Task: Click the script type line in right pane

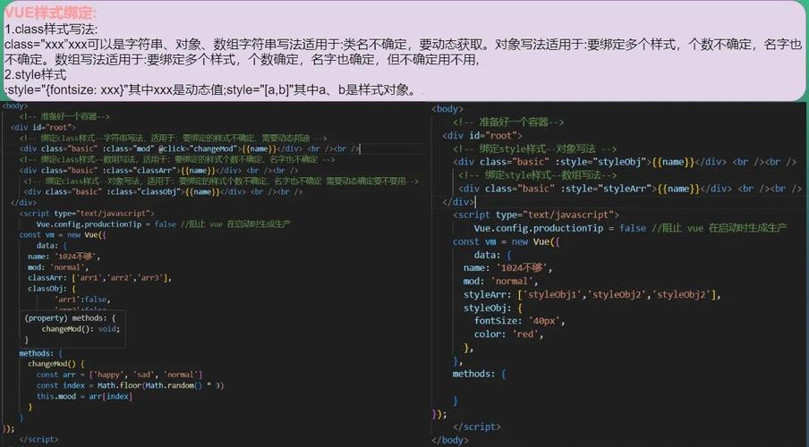Action: [x=535, y=215]
